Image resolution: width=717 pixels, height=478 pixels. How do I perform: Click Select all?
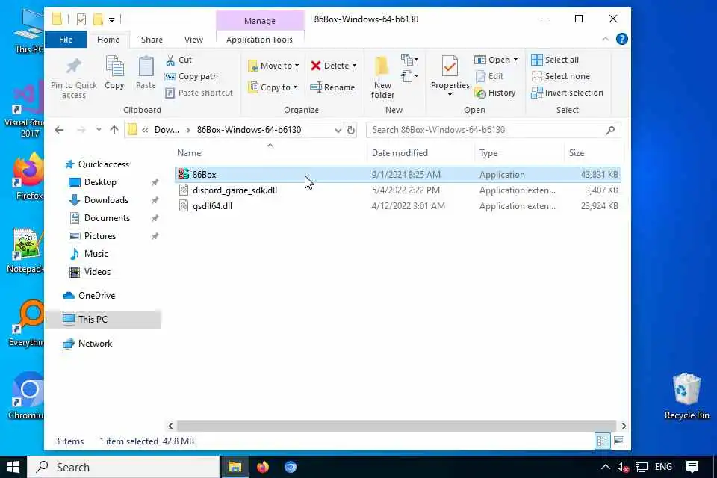pyautogui.click(x=555, y=60)
